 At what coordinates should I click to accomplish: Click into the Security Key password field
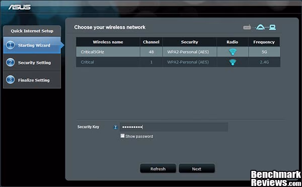[174, 127]
